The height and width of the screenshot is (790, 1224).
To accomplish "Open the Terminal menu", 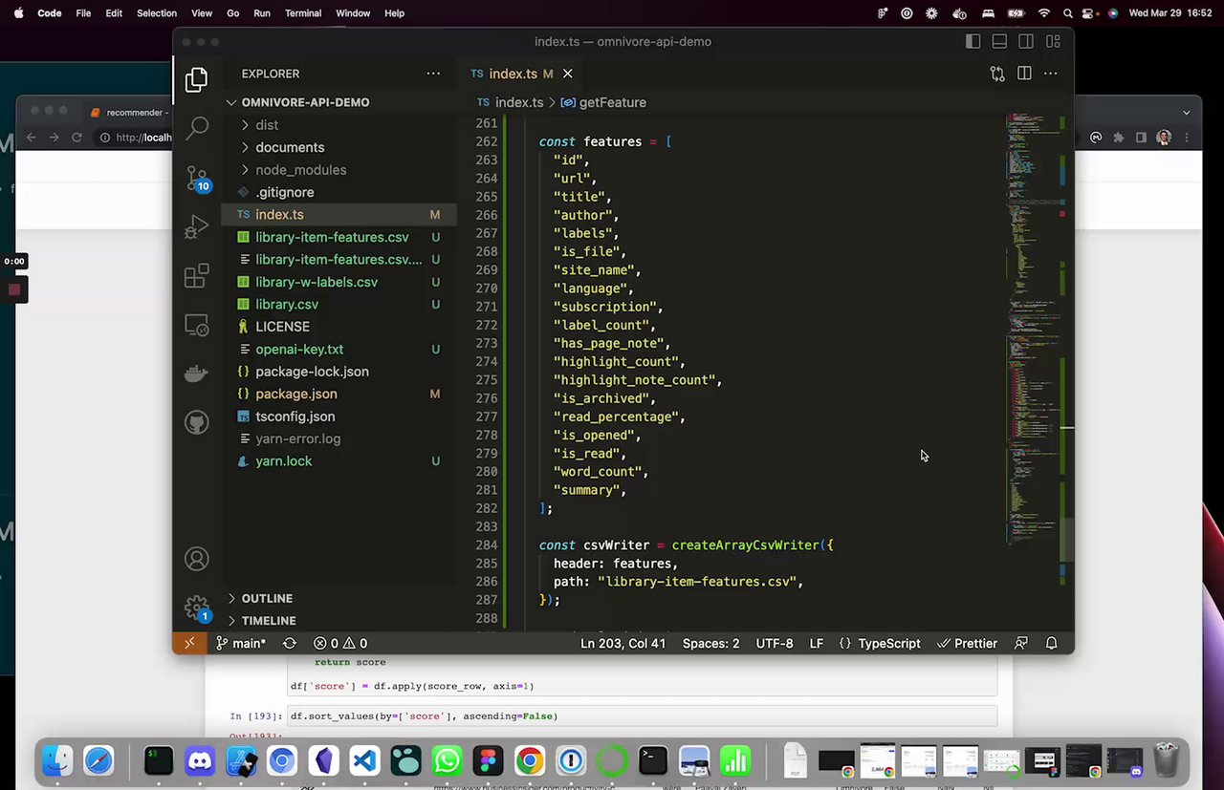I will (x=303, y=13).
